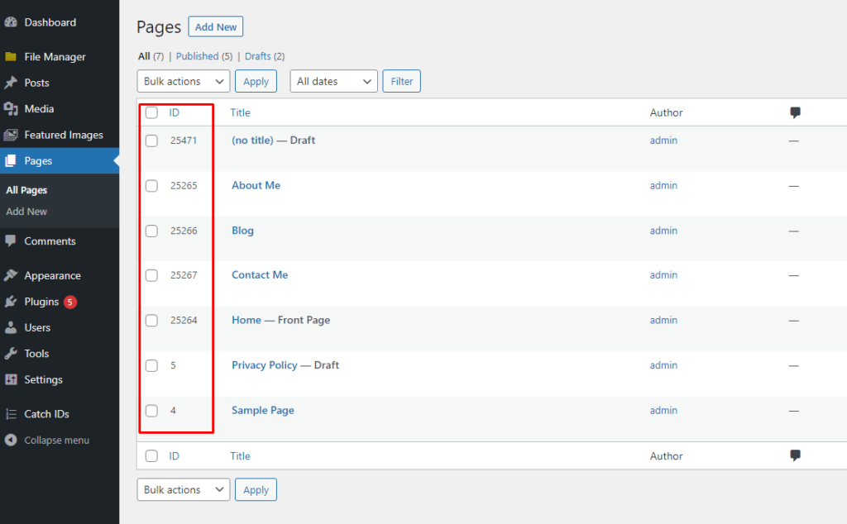The image size is (847, 524).
Task: Click the Tools wrench icon
Action: click(x=11, y=354)
